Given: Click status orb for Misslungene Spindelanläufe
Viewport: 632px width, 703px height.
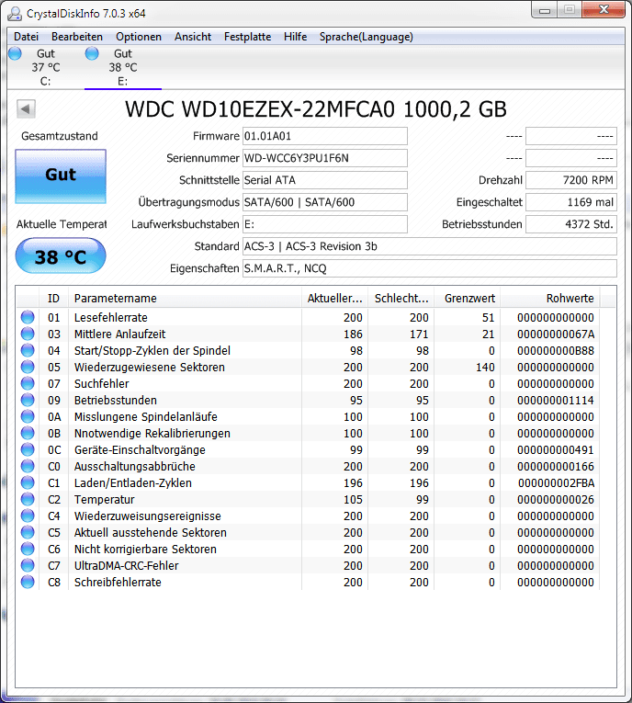Looking at the screenshot, I should (x=28, y=416).
